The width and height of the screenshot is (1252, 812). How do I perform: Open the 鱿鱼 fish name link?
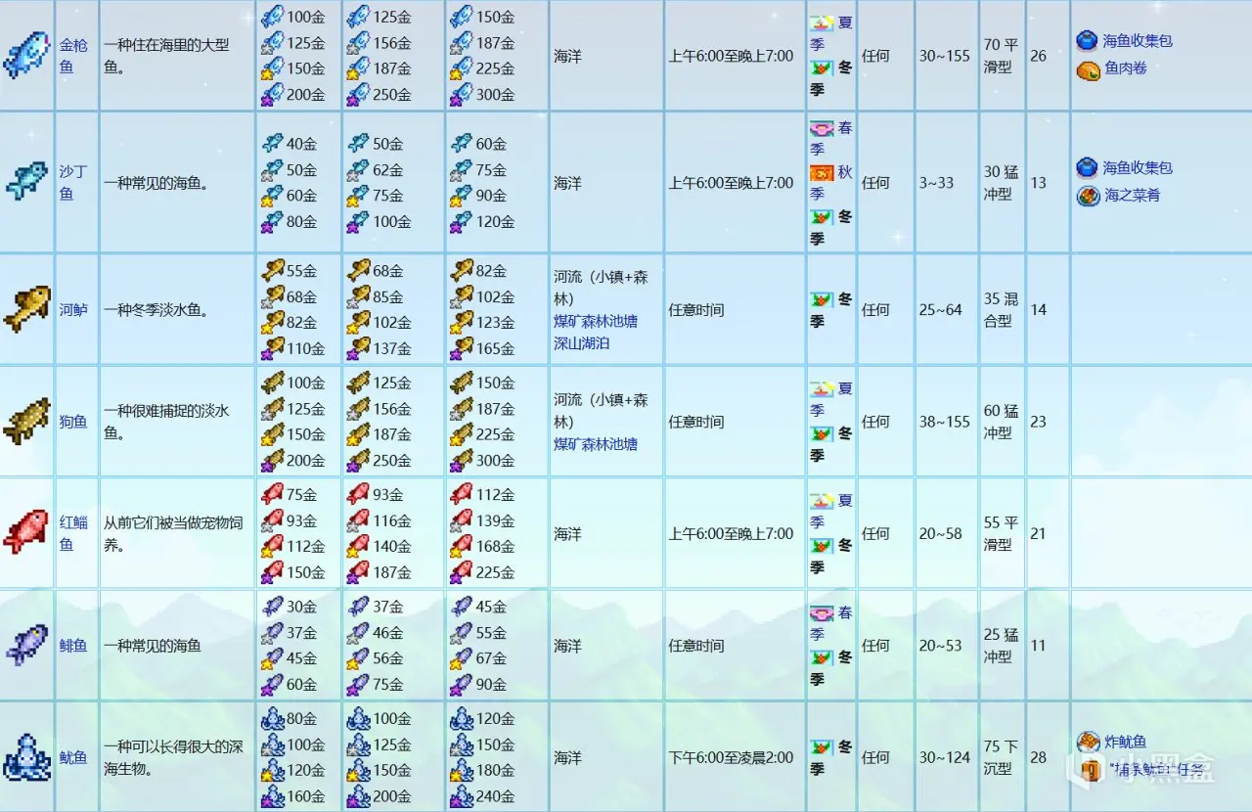[73, 757]
